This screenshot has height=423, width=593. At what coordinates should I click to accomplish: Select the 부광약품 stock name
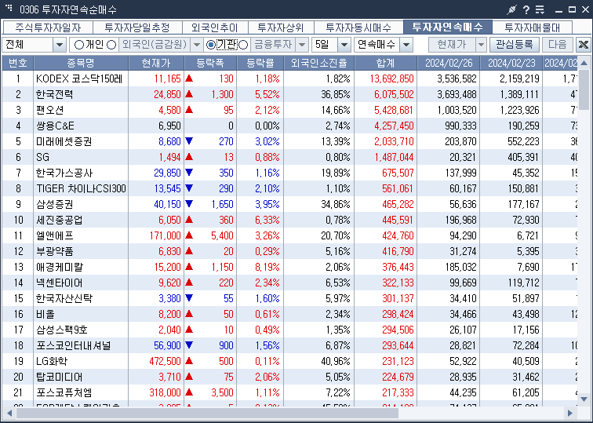[x=54, y=251]
